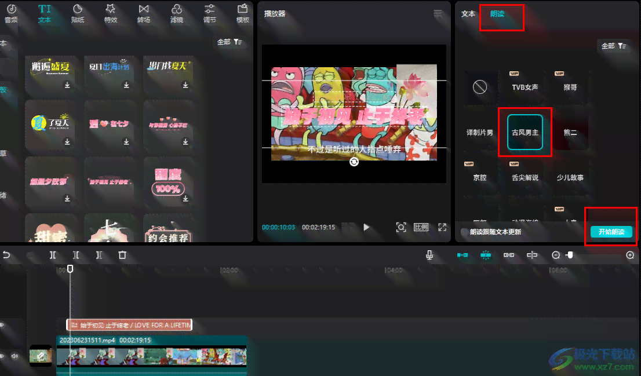The height and width of the screenshot is (376, 641).
Task: Open the 比例 aspect ratio menu
Action: pyautogui.click(x=421, y=227)
